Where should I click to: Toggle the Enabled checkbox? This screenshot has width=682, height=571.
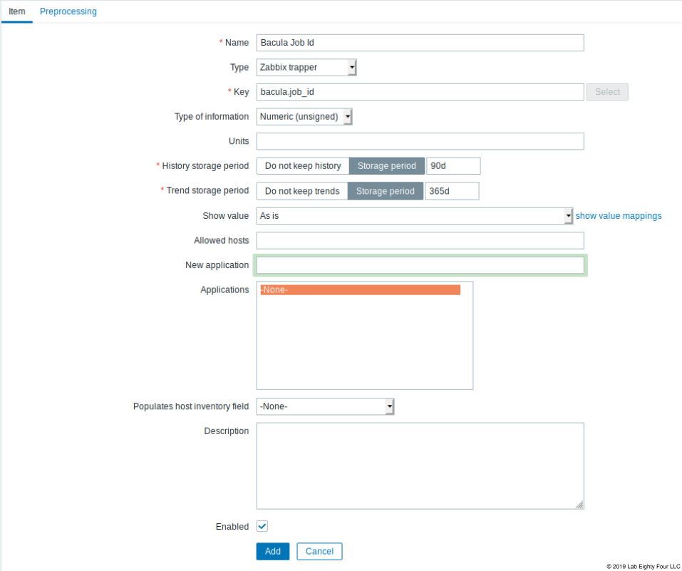[262, 526]
